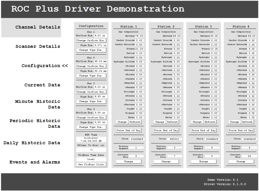Click Station 4 Ethane value 3.00
Viewport: 259px width, 191px height.
pyautogui.click(x=251, y=49)
